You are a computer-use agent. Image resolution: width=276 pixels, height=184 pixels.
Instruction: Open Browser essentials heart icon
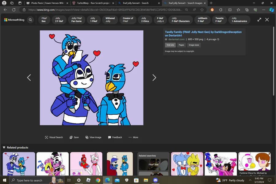coord(255,10)
